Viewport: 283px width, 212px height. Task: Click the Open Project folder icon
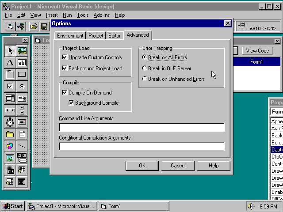coord(34,27)
